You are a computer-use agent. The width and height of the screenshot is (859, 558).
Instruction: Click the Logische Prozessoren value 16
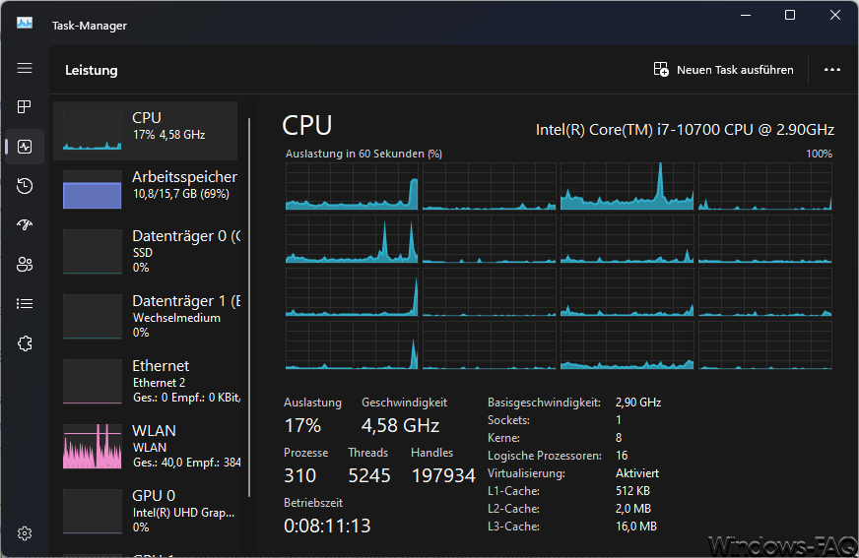point(622,455)
